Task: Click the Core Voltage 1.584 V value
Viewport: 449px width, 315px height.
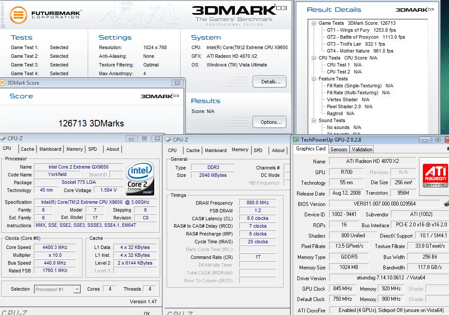Action: pyautogui.click(x=108, y=190)
